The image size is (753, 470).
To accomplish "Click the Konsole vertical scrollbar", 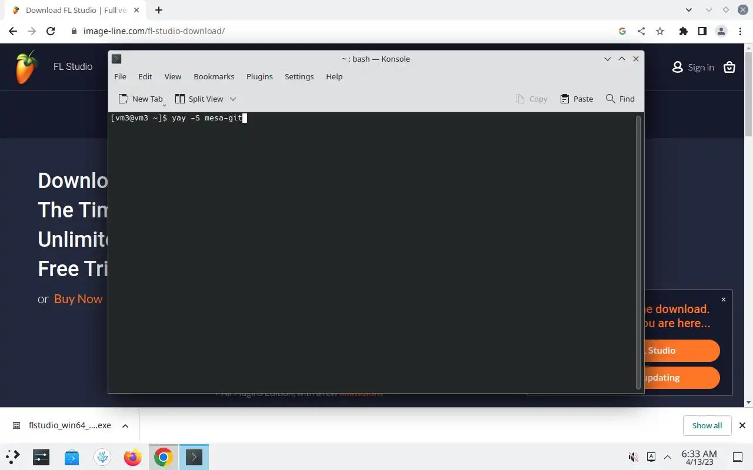I will [638, 252].
